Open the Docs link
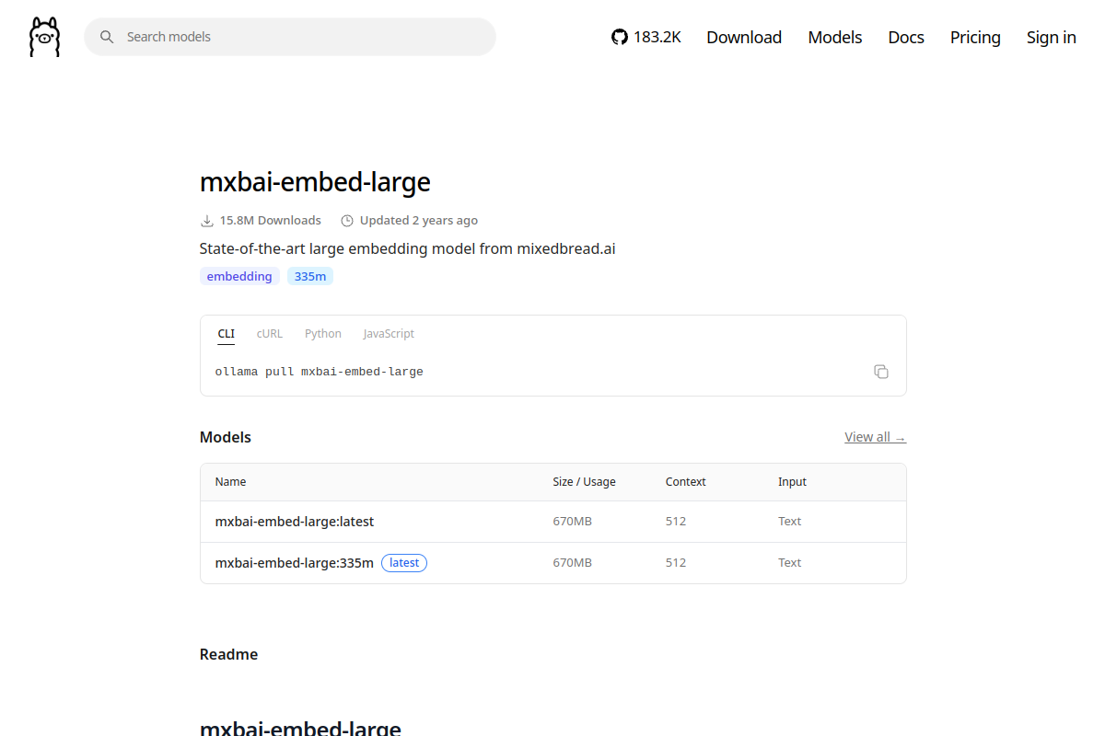 click(906, 37)
